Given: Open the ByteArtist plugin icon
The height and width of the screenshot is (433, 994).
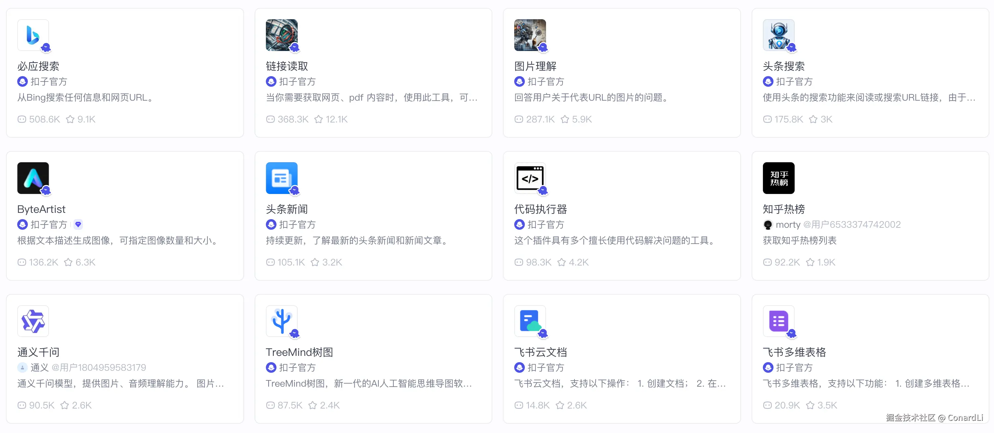Looking at the screenshot, I should [x=33, y=178].
